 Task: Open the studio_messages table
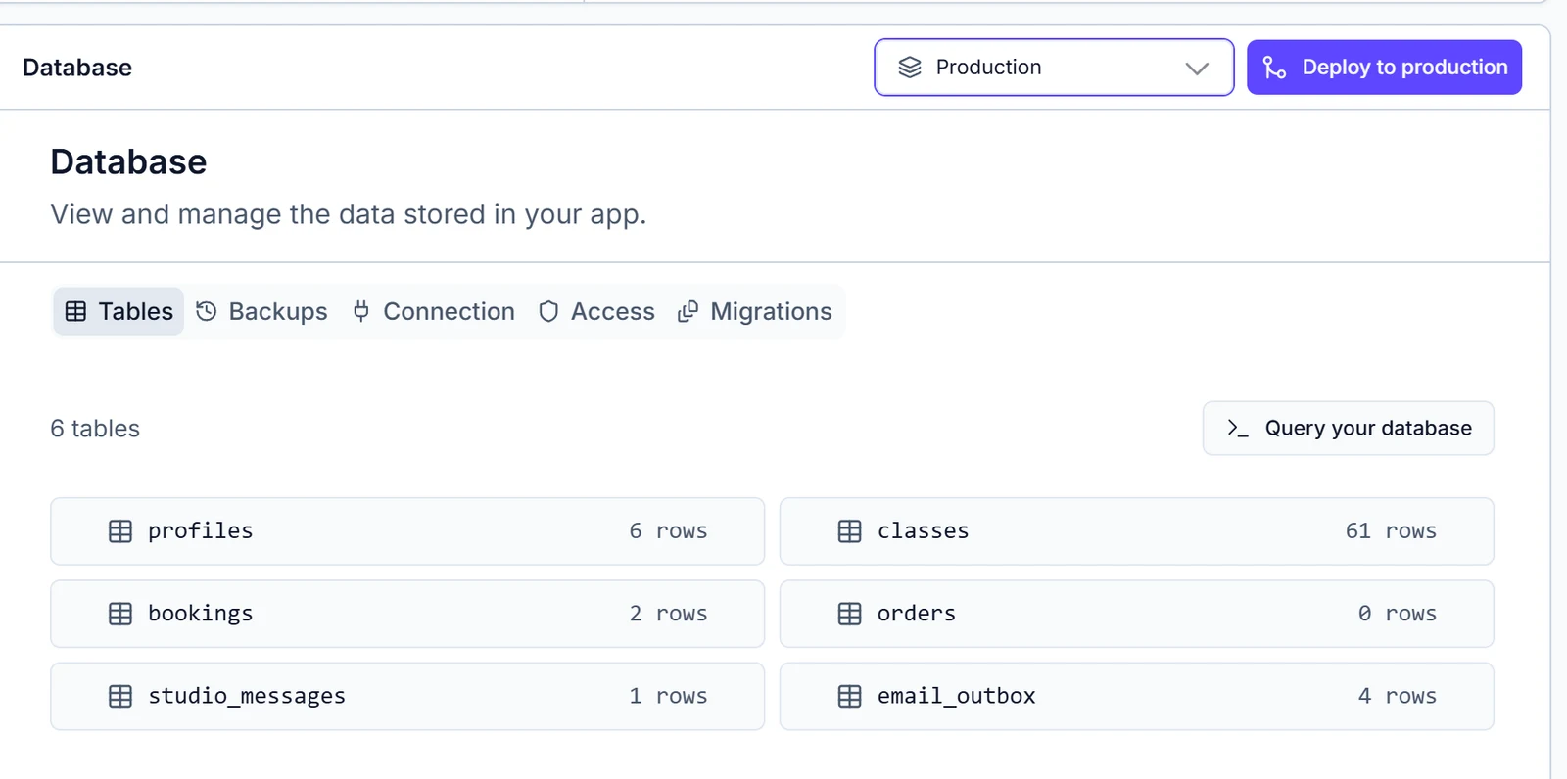pyautogui.click(x=407, y=696)
